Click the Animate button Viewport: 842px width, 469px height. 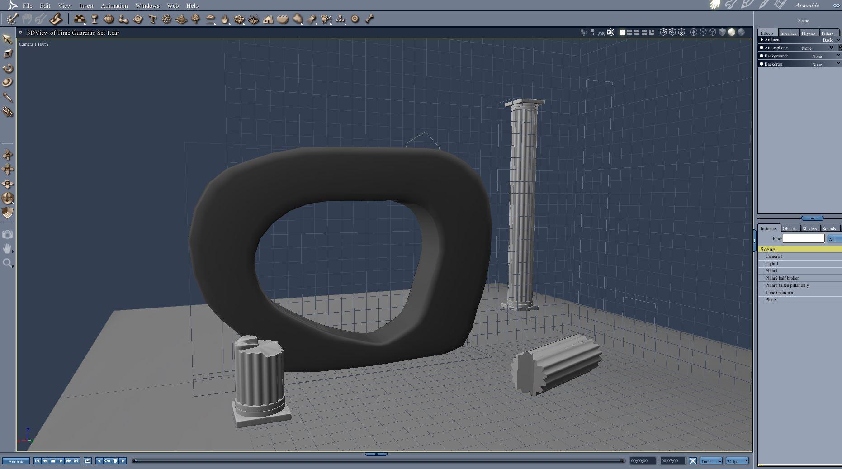click(16, 461)
